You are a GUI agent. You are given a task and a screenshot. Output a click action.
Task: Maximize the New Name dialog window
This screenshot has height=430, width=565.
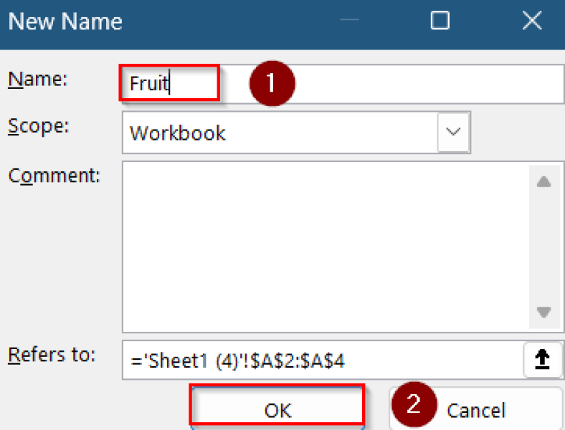[x=440, y=21]
